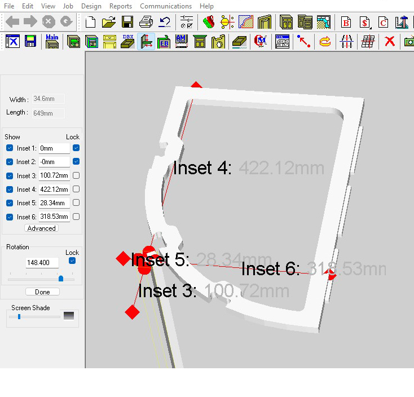Screen dimensions: 414x397
Task: Click the Inset 5 value field
Action: (x=54, y=203)
